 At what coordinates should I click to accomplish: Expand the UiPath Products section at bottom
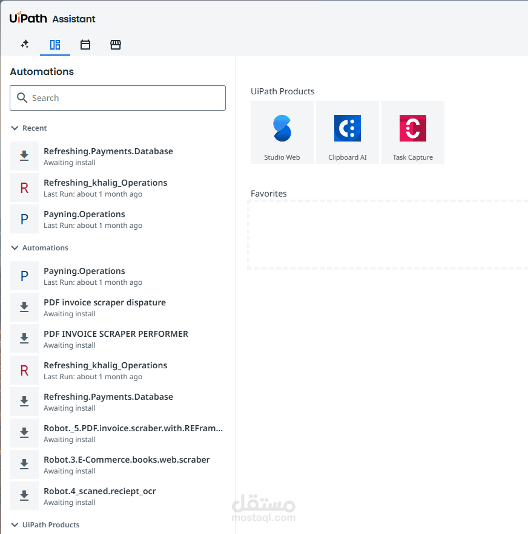tap(14, 525)
